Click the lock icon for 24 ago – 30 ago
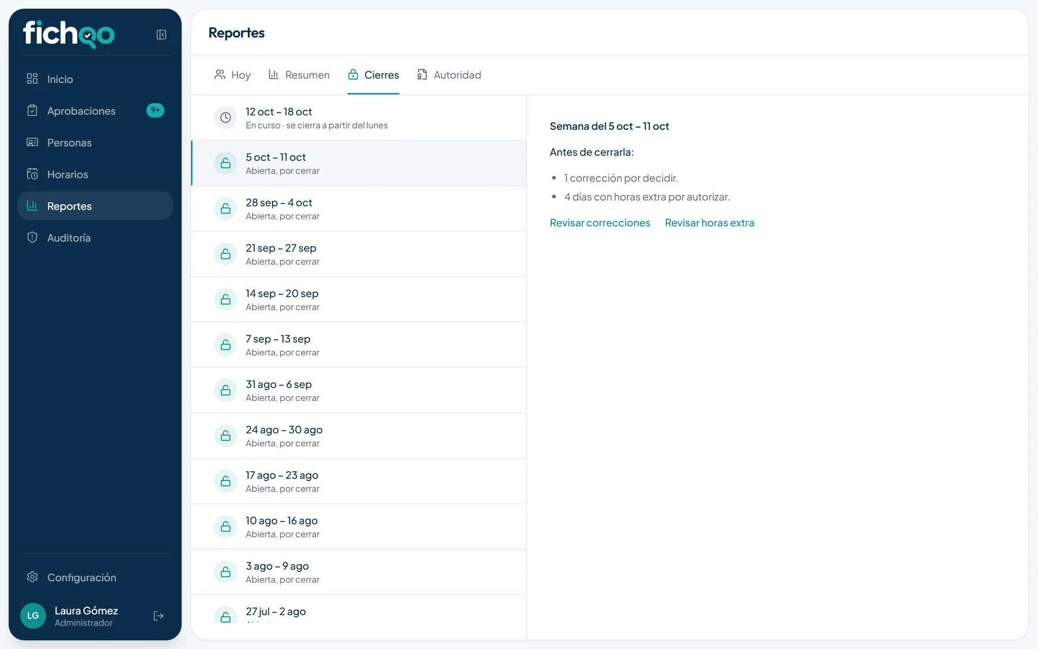 coord(225,436)
